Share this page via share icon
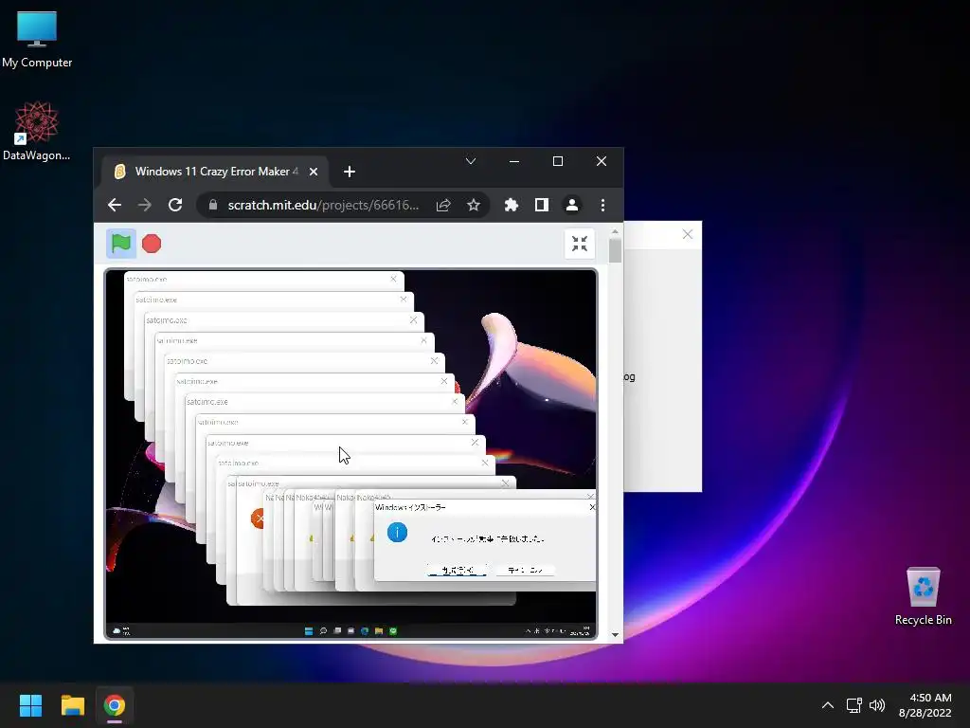 pyautogui.click(x=443, y=205)
